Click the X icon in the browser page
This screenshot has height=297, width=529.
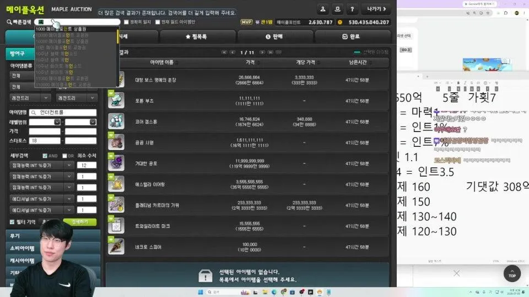tap(456, 273)
